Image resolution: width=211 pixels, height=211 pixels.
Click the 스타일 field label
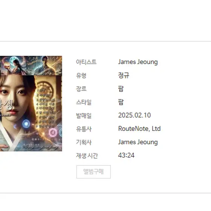84,102
